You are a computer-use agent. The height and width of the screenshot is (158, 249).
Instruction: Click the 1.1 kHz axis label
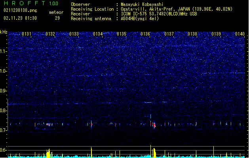(4, 51)
